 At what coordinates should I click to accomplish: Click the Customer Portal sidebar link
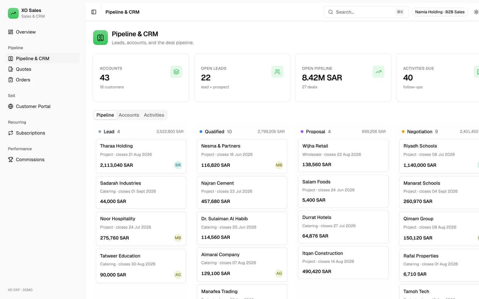click(43, 106)
